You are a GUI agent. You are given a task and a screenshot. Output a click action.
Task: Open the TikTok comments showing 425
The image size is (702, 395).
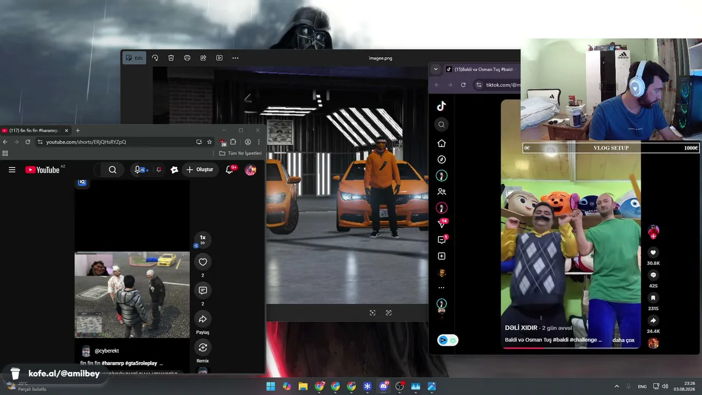coord(653,275)
